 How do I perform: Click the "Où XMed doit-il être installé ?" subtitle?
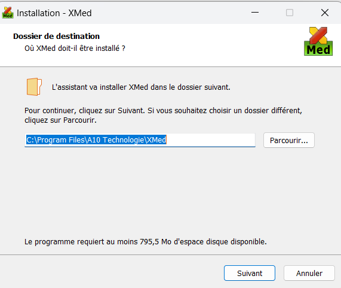75,48
